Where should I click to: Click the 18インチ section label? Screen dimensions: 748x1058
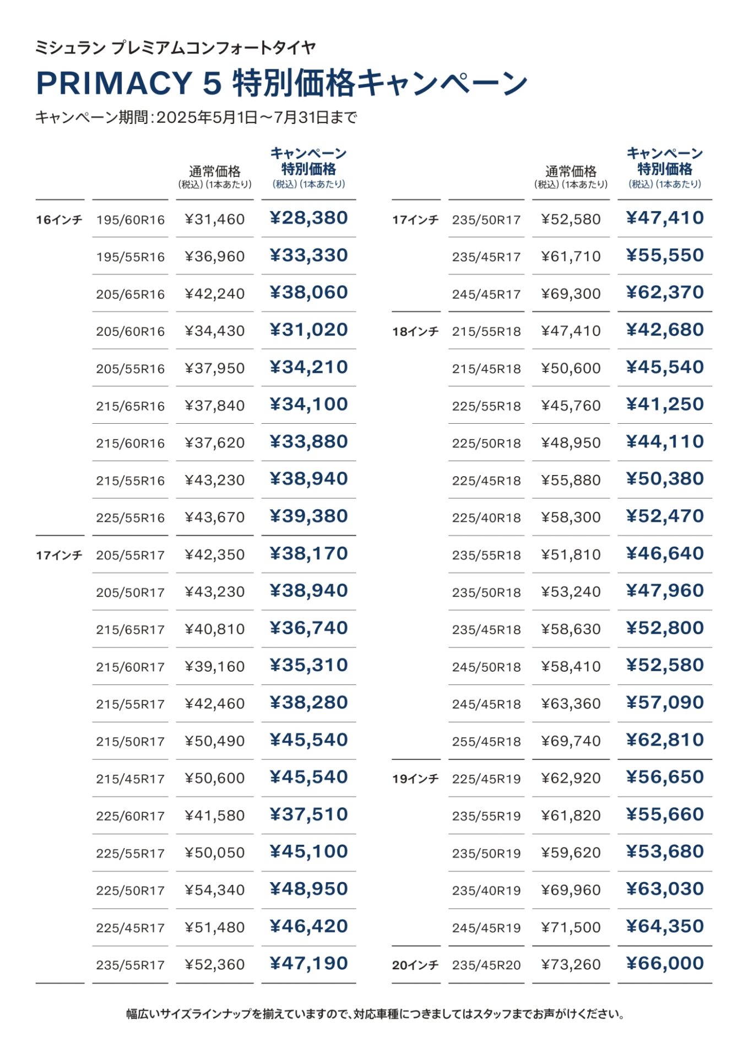pyautogui.click(x=415, y=332)
